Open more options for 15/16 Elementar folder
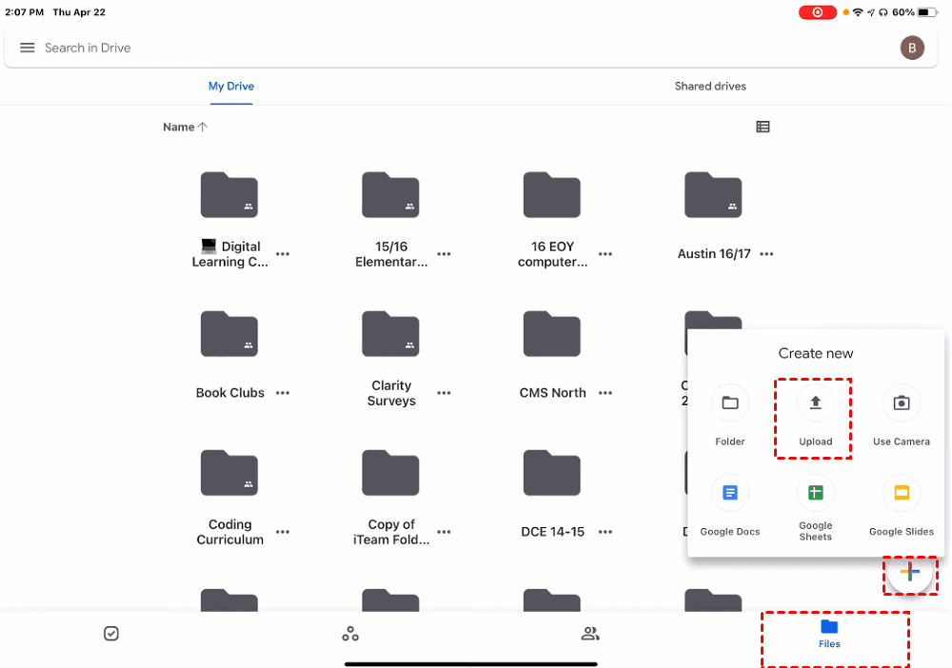This screenshot has height=668, width=952. pyautogui.click(x=444, y=254)
